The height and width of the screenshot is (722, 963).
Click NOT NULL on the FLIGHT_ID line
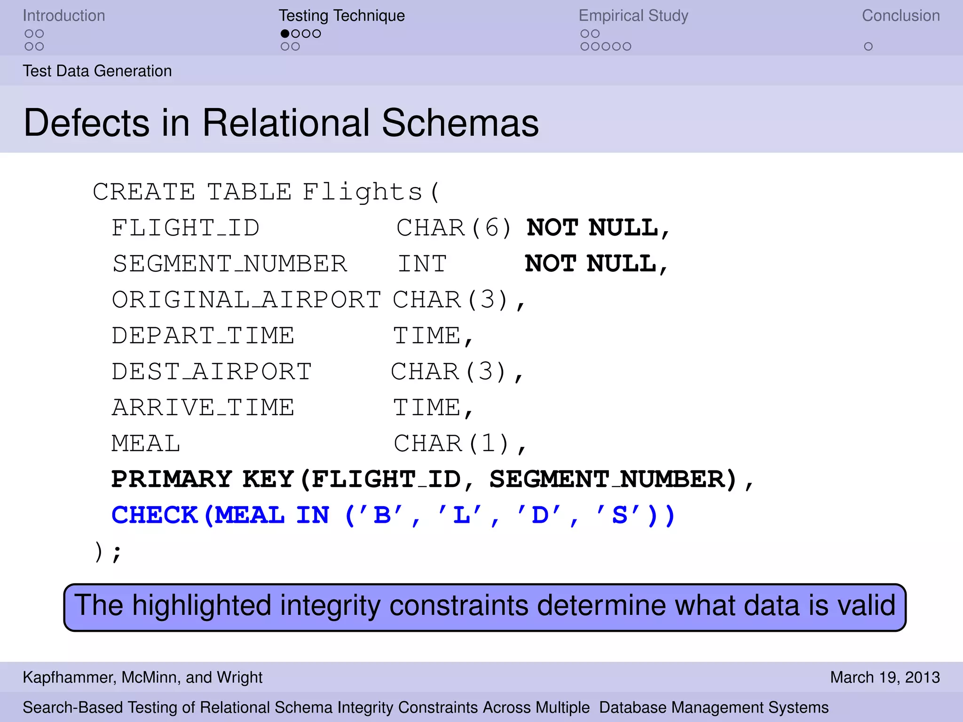(598, 228)
